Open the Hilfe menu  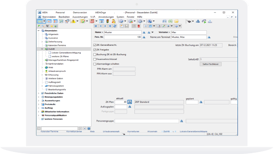click(140, 17)
